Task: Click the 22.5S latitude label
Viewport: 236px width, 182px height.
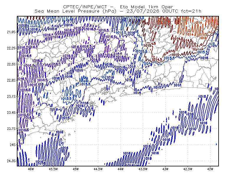Action: pyautogui.click(x=11, y=64)
